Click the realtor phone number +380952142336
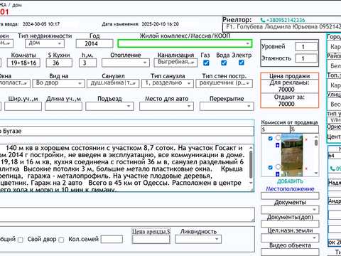 286,20
